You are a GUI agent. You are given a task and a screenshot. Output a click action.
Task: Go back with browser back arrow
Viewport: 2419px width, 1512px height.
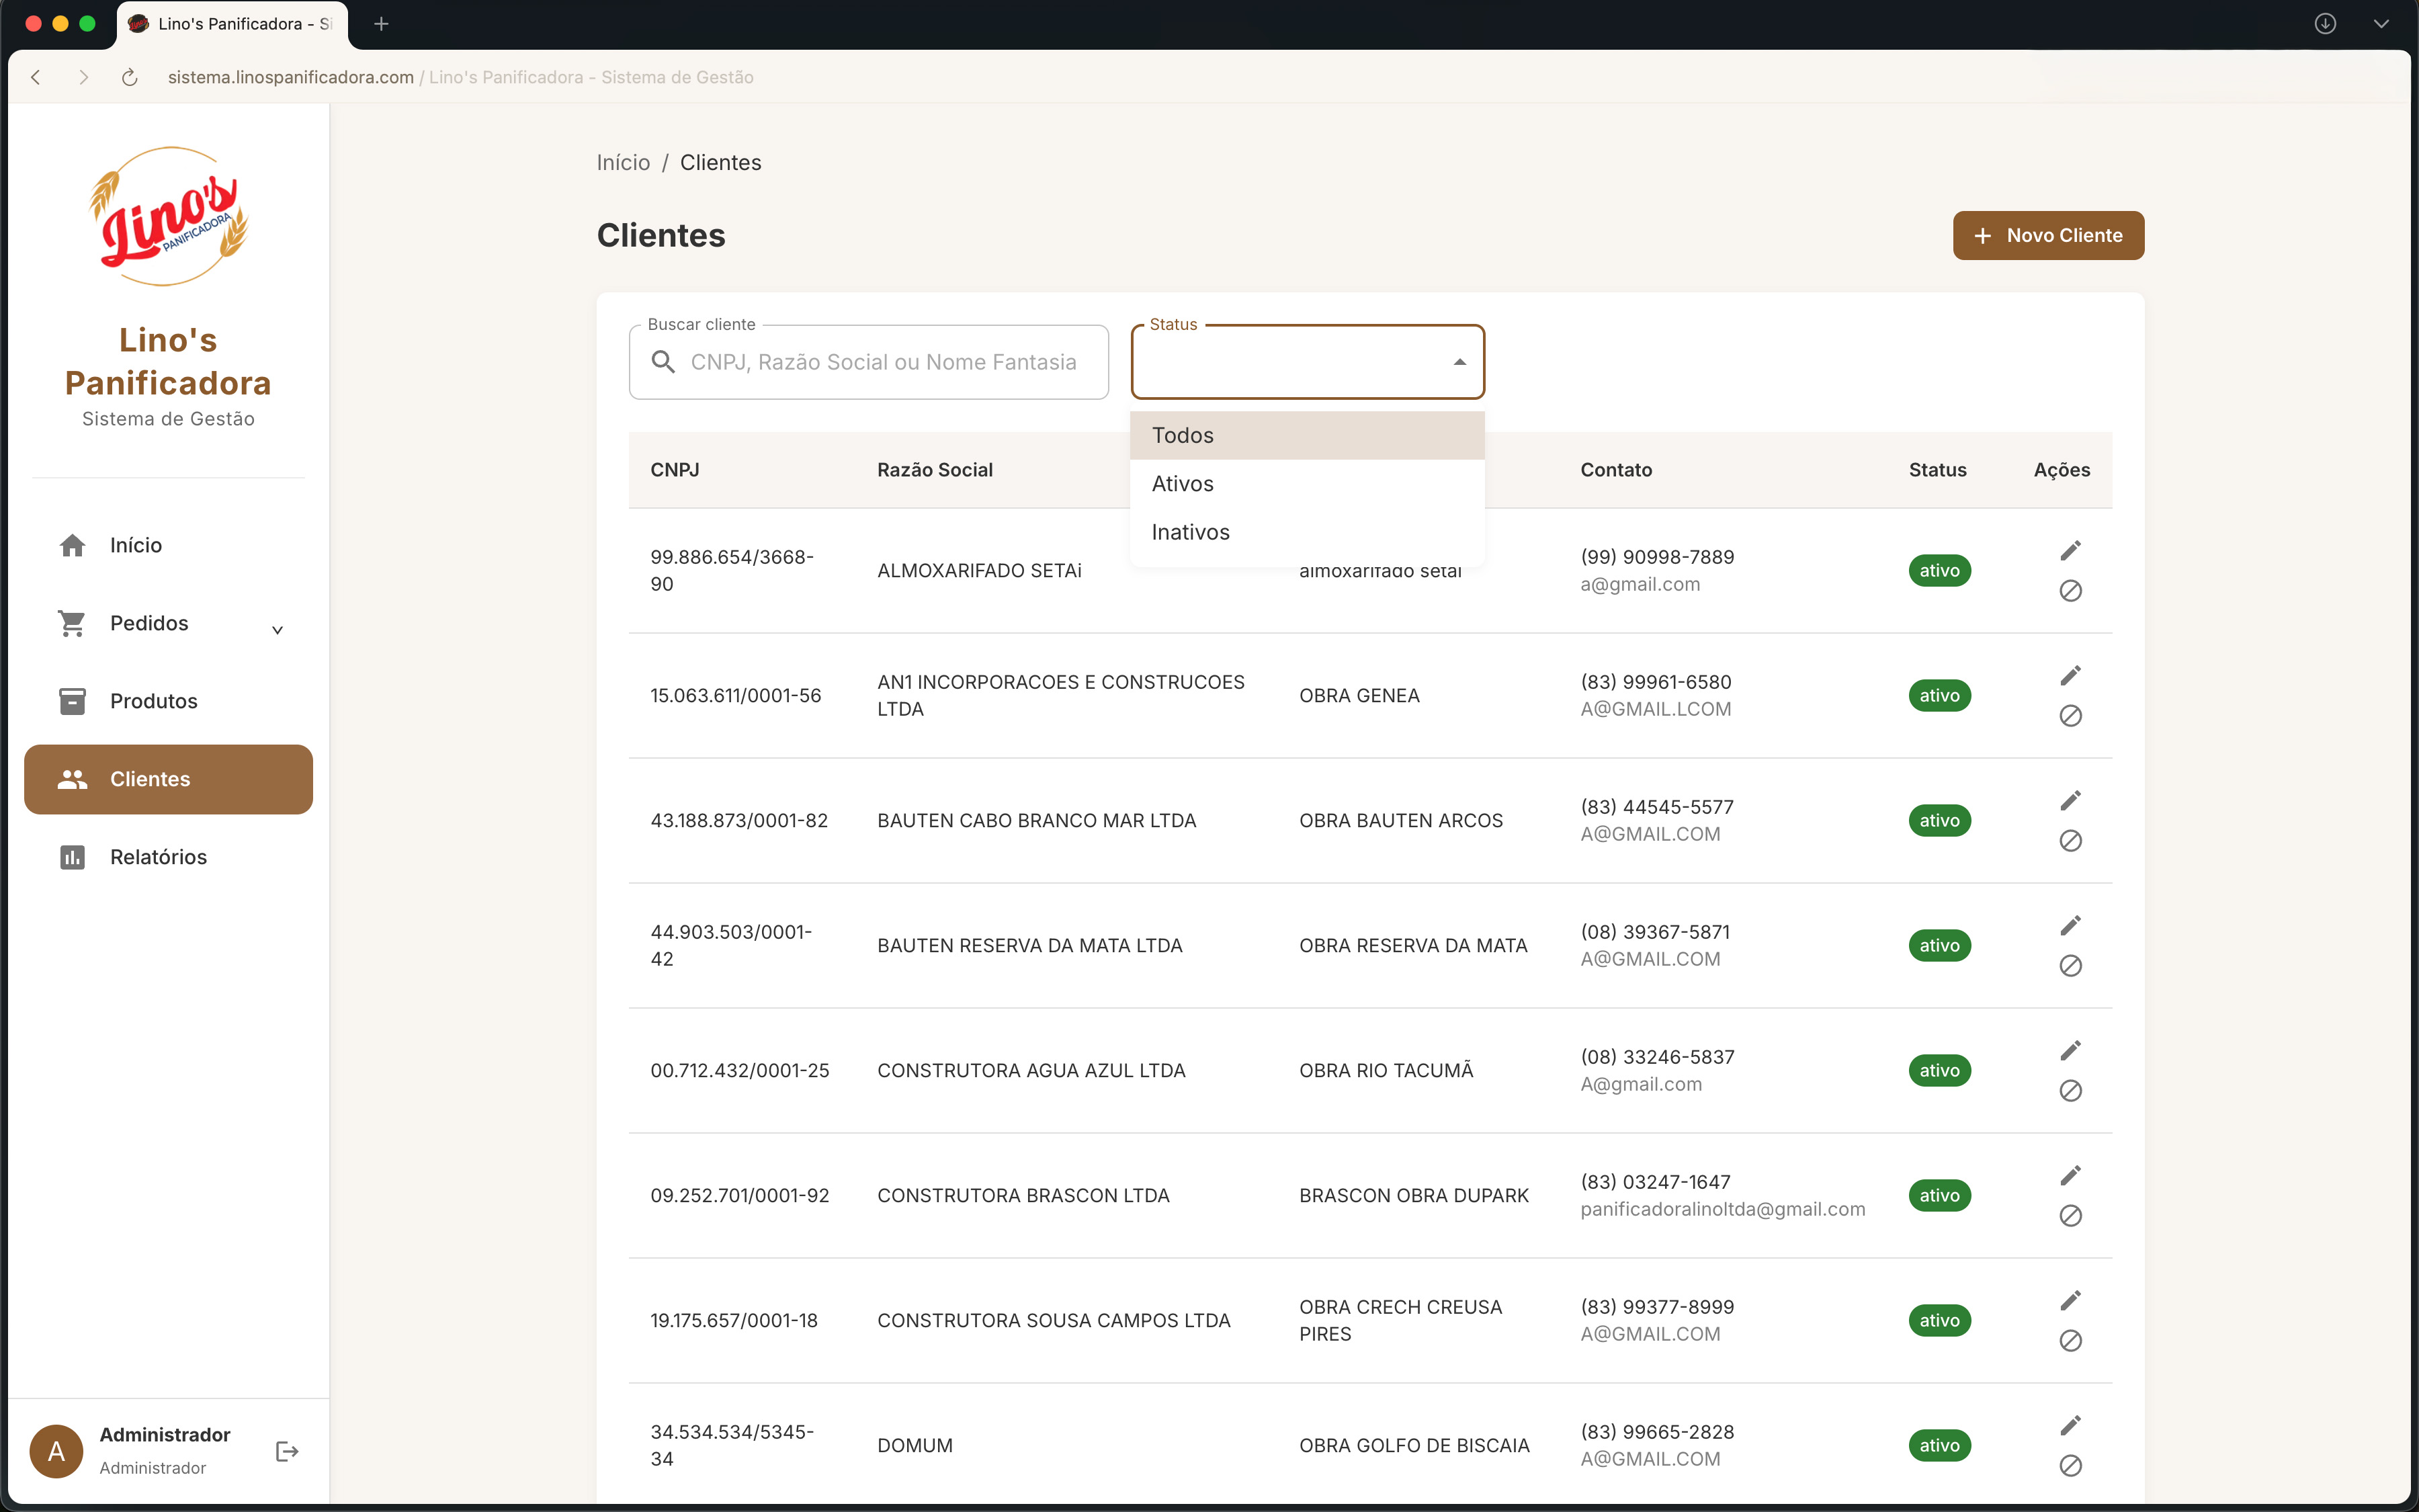[36, 77]
